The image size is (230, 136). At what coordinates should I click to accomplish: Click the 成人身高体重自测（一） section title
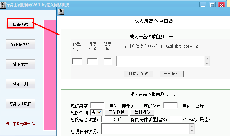[x=153, y=37]
